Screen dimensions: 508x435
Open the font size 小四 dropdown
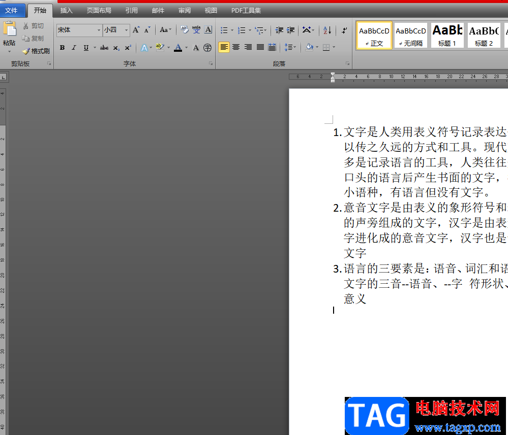(x=126, y=30)
